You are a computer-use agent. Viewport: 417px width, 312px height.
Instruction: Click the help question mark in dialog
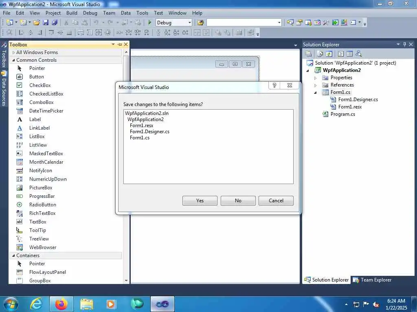point(274,85)
